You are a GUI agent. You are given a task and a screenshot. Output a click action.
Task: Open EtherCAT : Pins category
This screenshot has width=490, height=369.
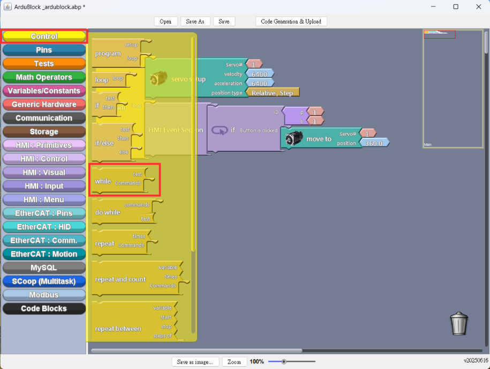click(44, 213)
